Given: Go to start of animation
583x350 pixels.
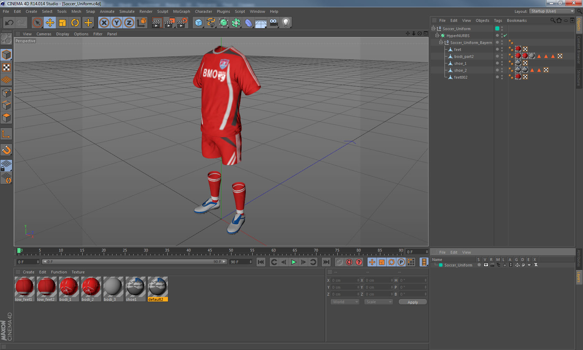Looking at the screenshot, I should point(261,262).
